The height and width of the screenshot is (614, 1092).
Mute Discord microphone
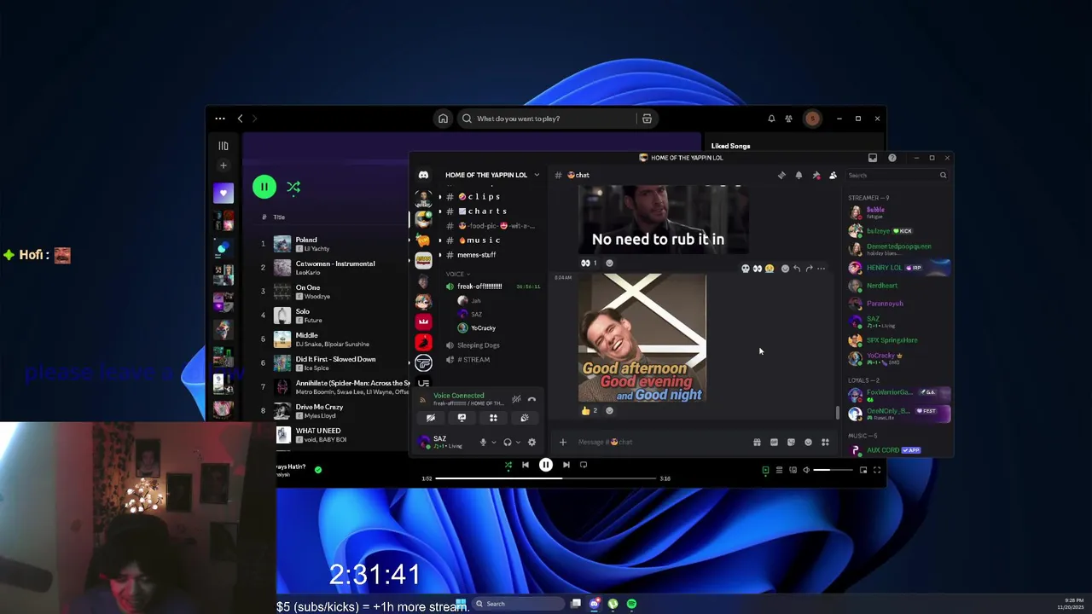point(483,442)
